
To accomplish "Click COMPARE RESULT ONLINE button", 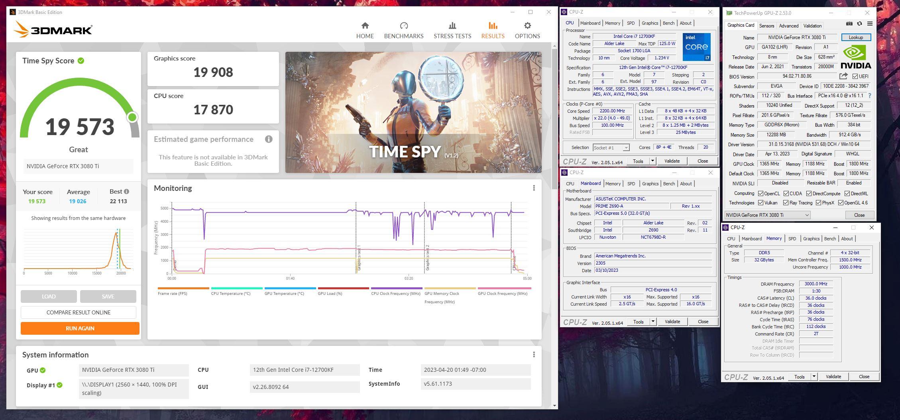I will click(79, 312).
